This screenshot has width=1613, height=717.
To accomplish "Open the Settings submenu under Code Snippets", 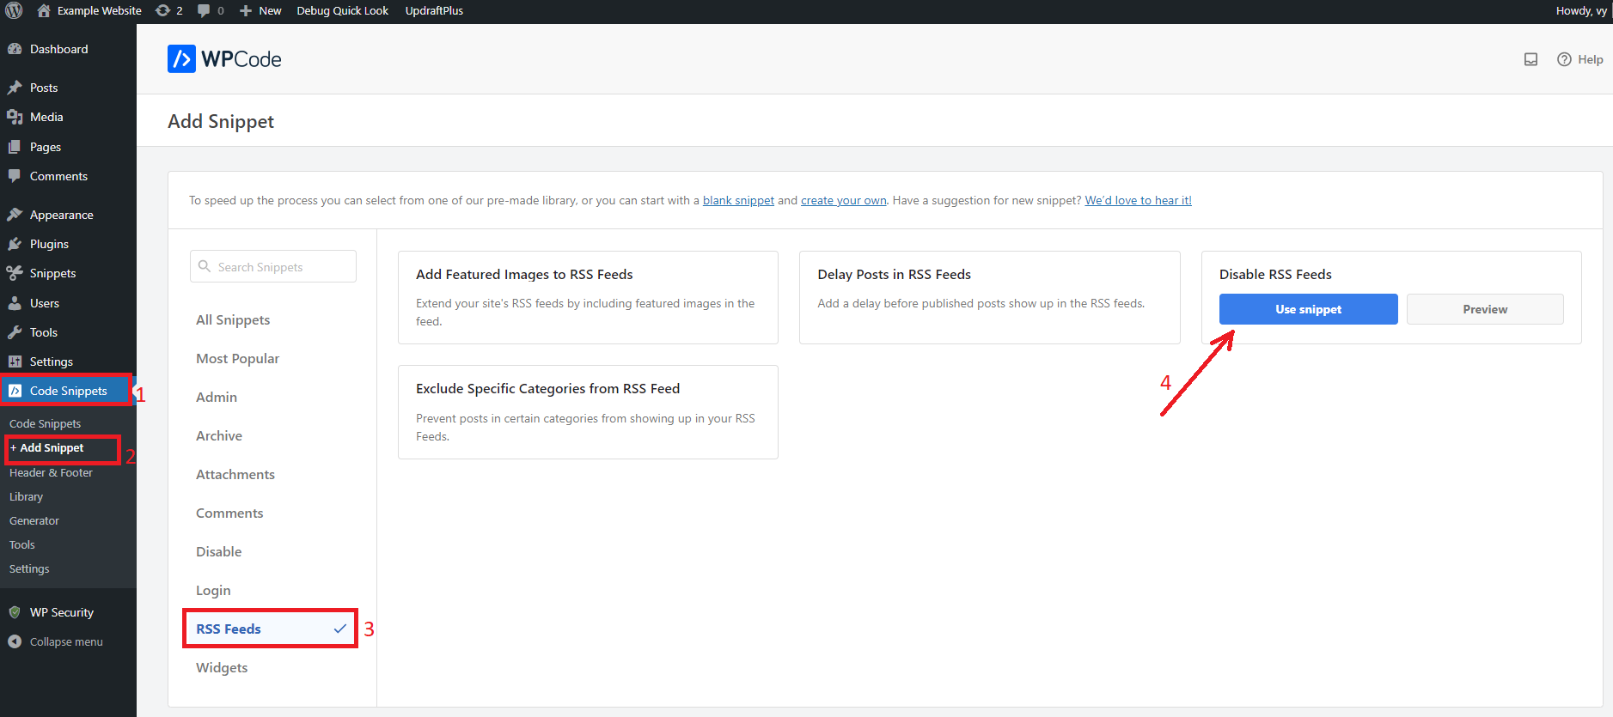I will pyautogui.click(x=29, y=568).
